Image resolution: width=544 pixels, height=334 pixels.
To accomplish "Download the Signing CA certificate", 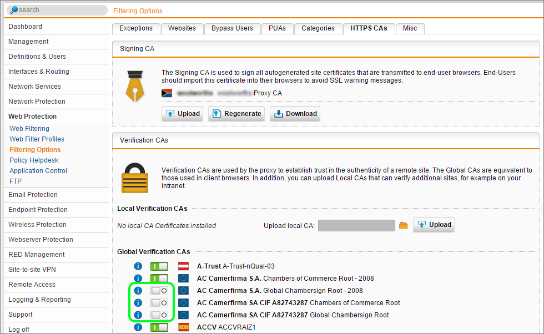I will click(295, 114).
